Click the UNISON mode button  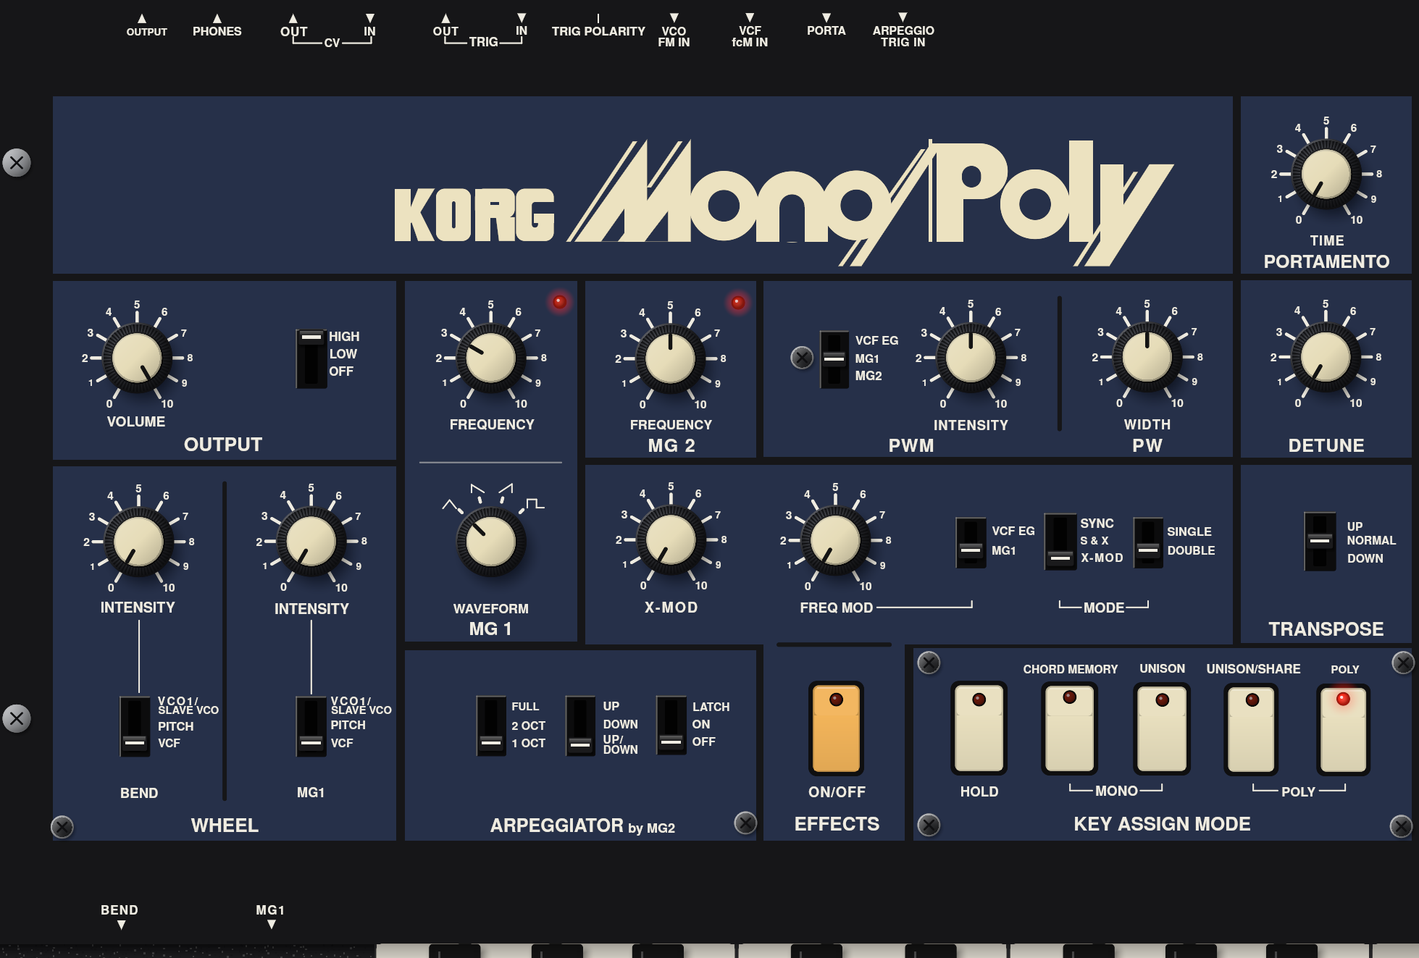pyautogui.click(x=1162, y=728)
